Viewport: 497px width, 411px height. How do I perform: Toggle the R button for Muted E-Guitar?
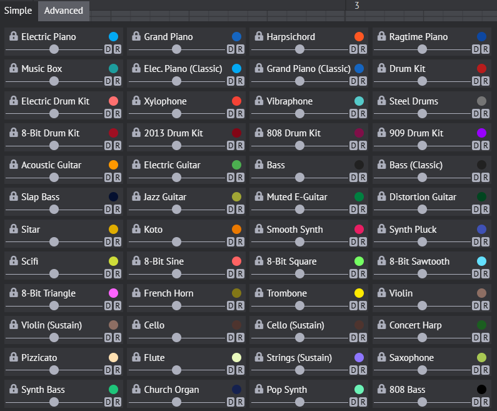click(363, 210)
